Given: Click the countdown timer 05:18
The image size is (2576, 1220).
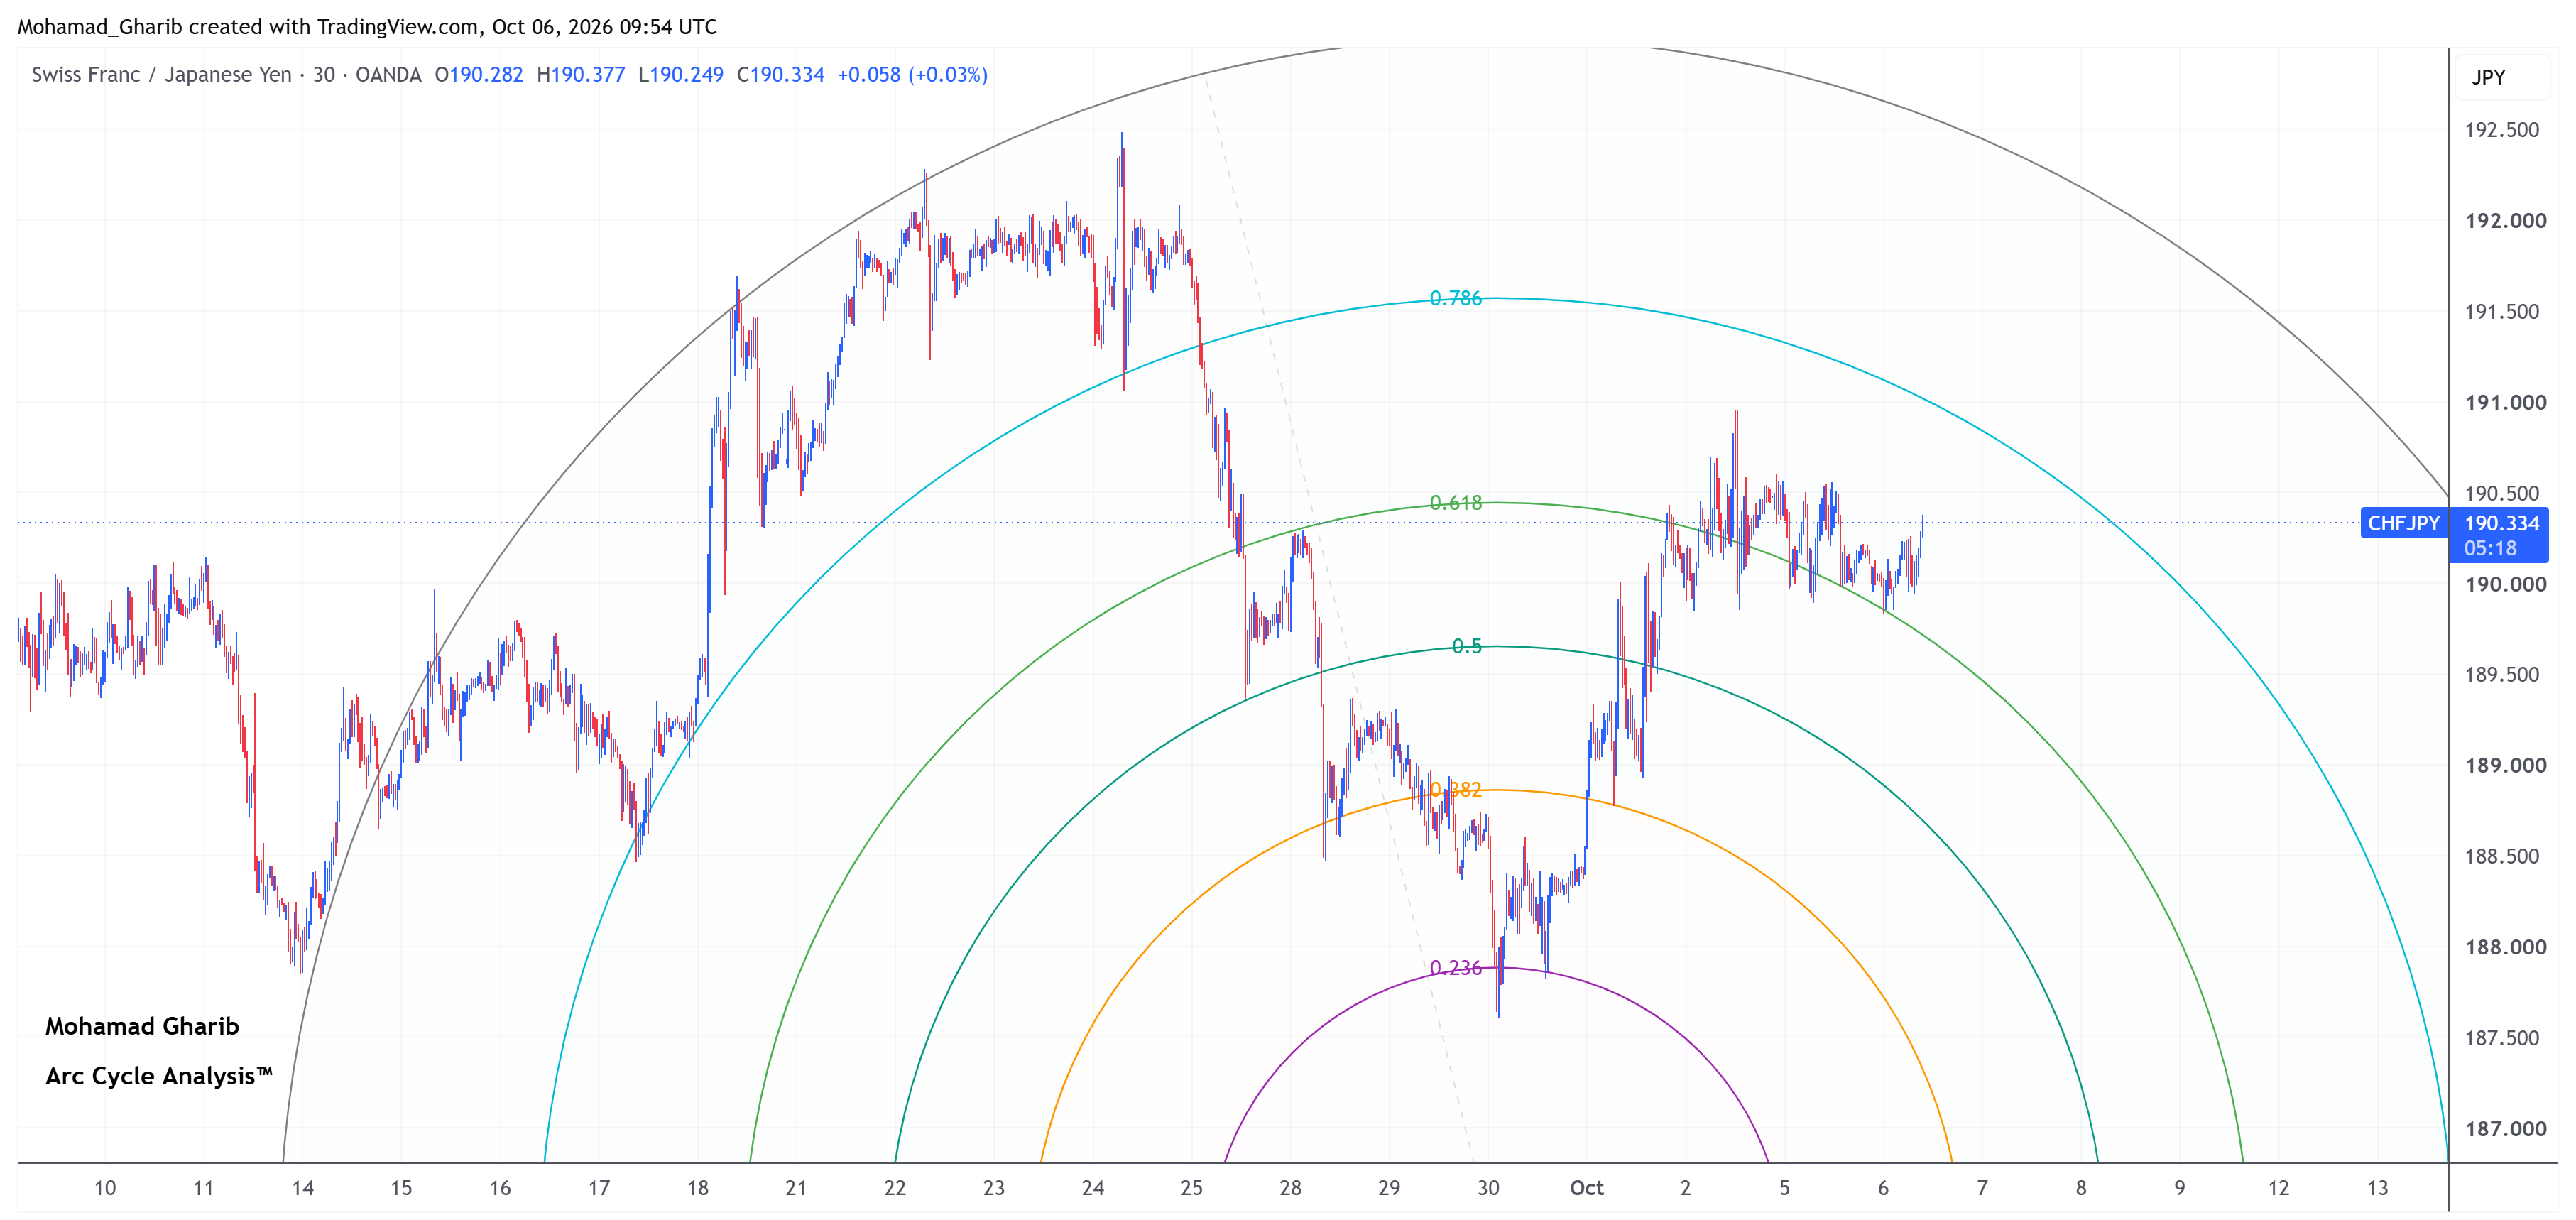Looking at the screenshot, I should click(x=2490, y=548).
